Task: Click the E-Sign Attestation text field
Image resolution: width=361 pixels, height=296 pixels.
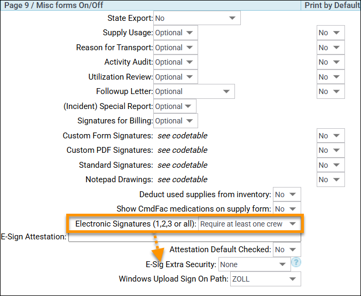Action: (184, 237)
